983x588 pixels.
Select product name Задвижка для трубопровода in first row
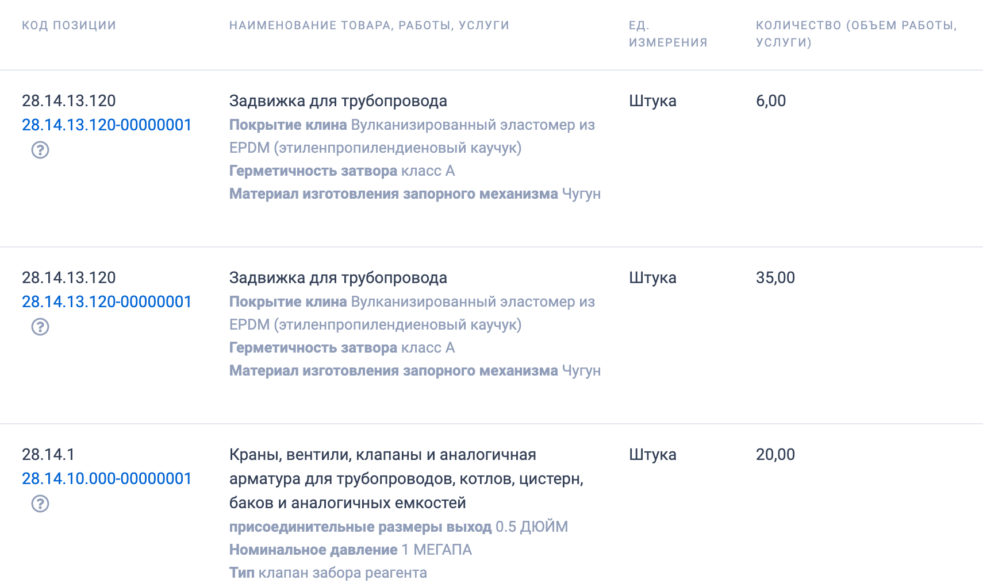point(338,100)
